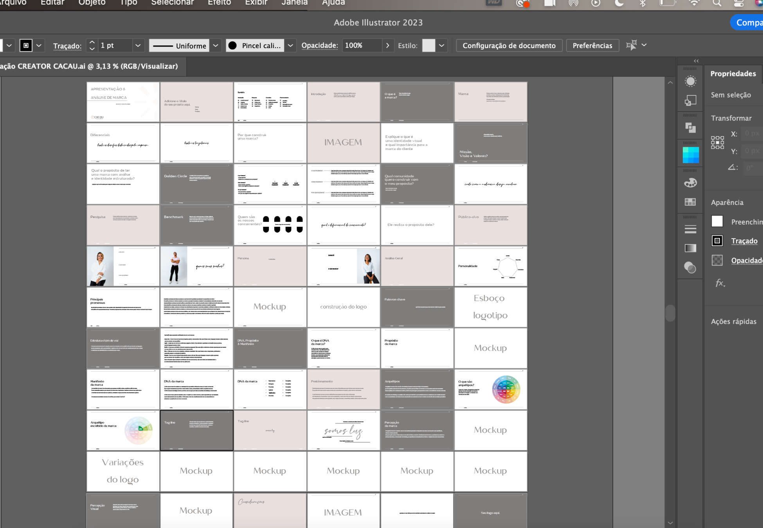Open the Gradient panel icon
Viewport: 763px width, 528px height.
[690, 248]
